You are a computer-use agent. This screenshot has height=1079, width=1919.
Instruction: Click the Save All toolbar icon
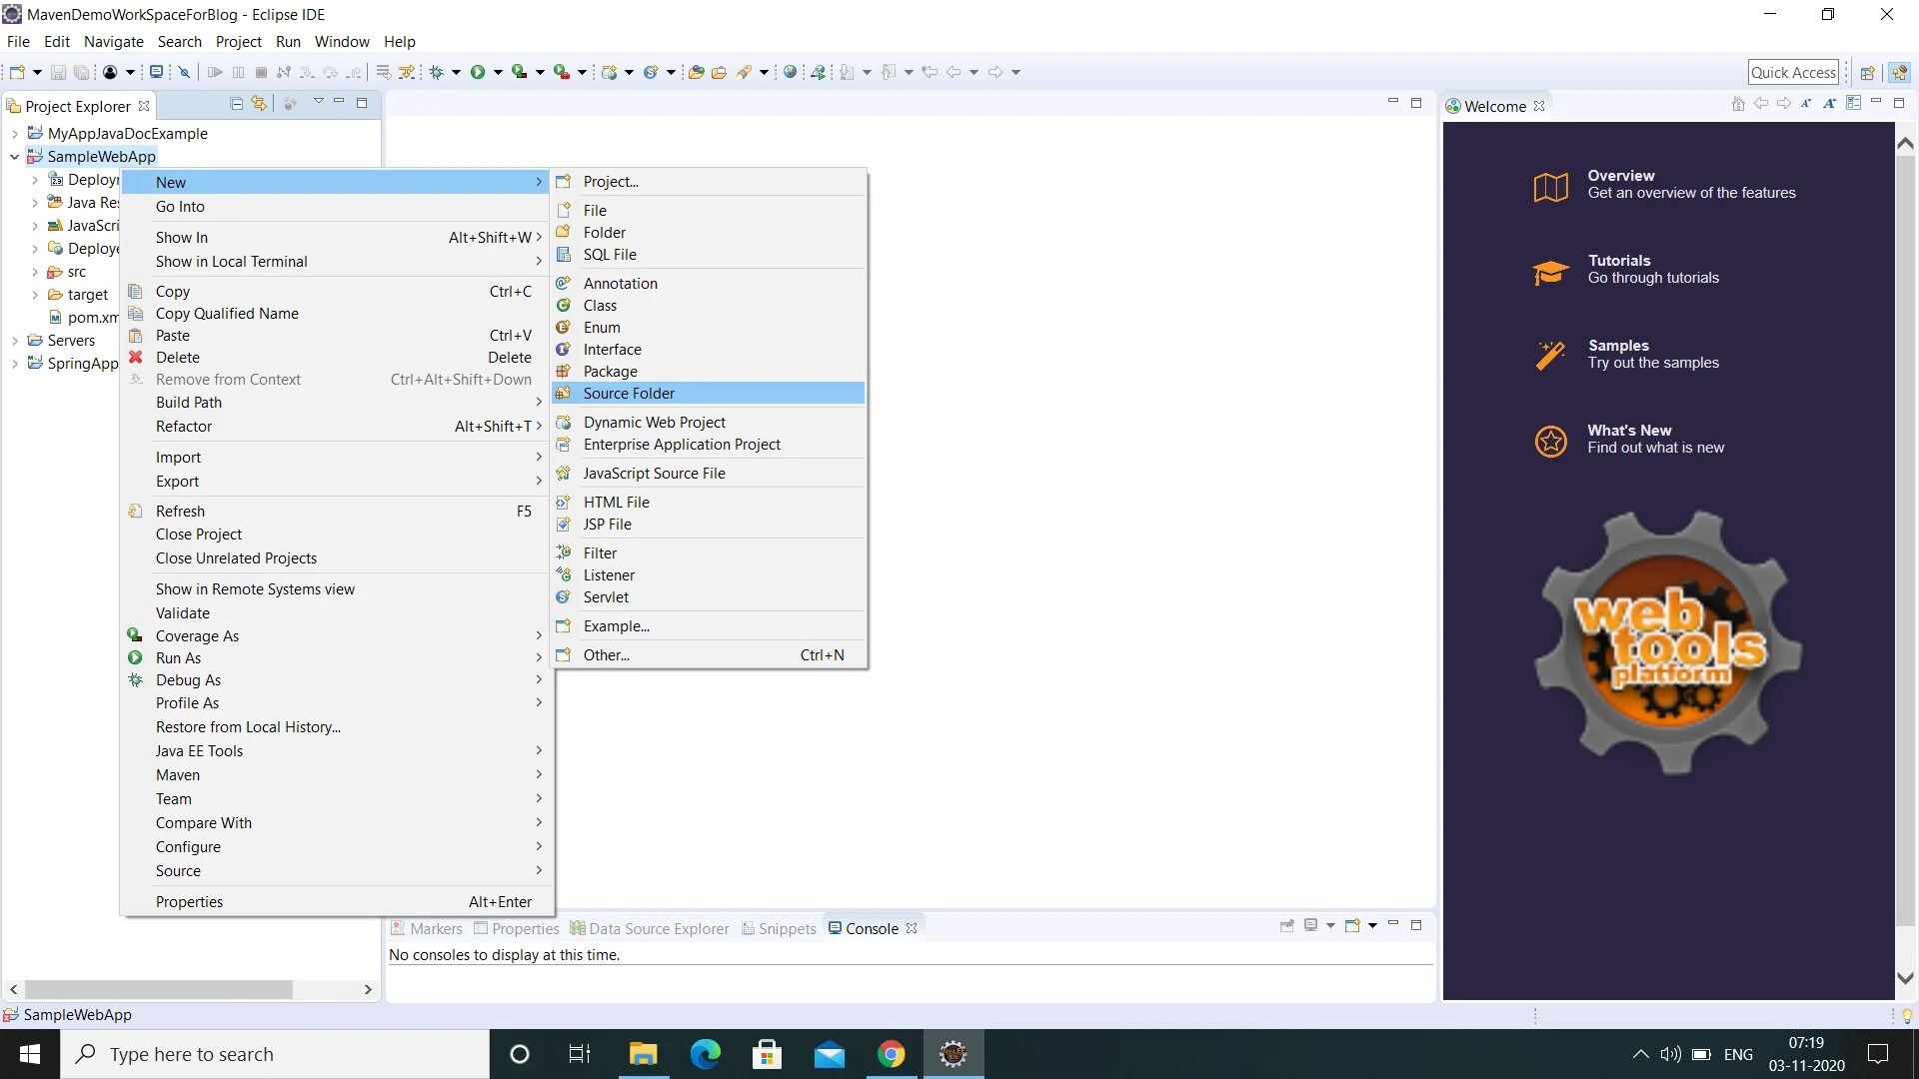click(82, 72)
